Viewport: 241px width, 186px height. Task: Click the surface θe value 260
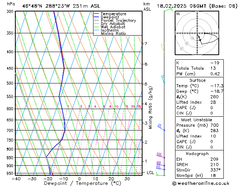(215, 97)
